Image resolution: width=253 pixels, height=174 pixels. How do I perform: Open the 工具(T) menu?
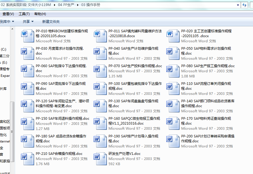(x=24, y=14)
